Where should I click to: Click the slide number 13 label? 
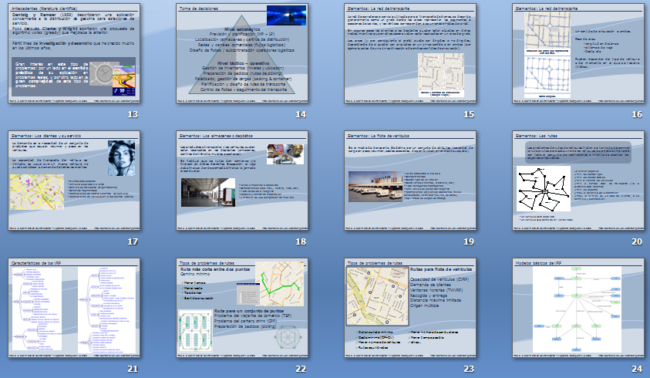(133, 114)
